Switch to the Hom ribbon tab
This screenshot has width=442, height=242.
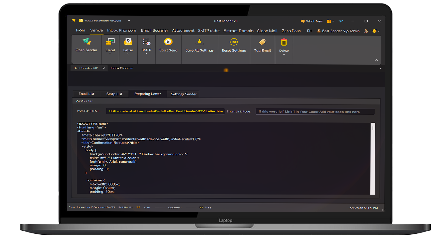point(80,30)
